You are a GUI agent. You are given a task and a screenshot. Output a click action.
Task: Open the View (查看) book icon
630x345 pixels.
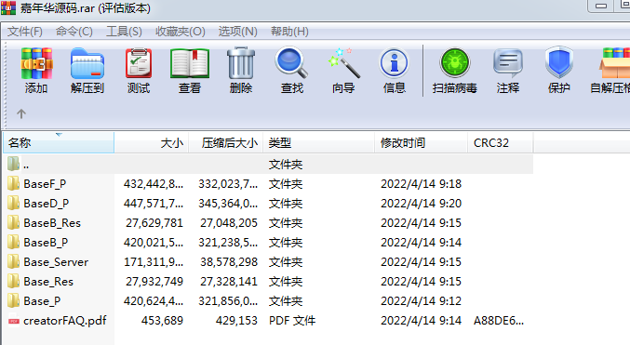190,63
